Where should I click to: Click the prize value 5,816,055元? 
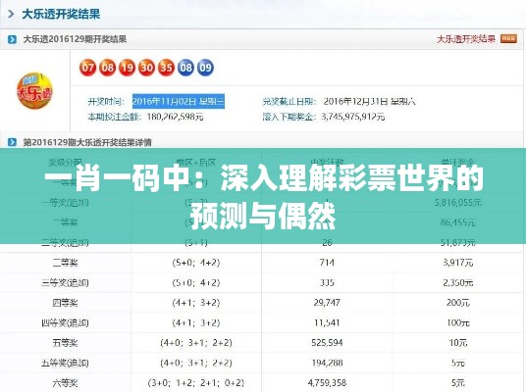pyautogui.click(x=458, y=202)
